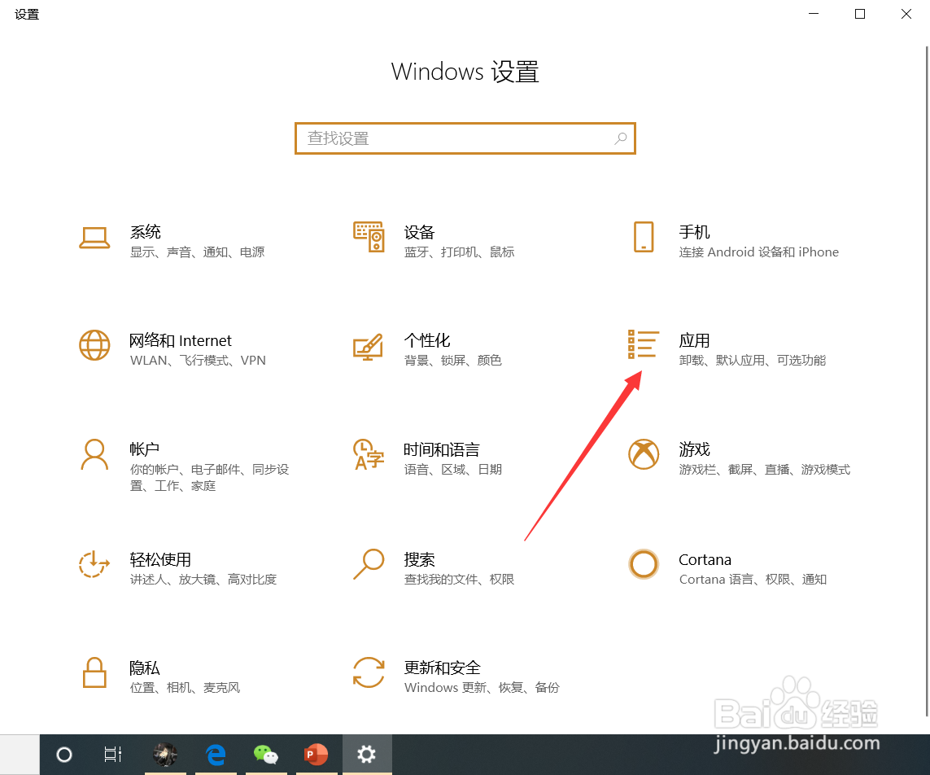Screen dimensions: 930x775
Task: Click the text 位置、相机、麦克风
Action: click(185, 688)
